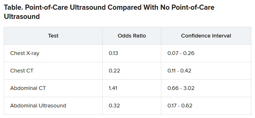Click the "0.11 - 0.42" confidence interval
The image size is (255, 118).
tap(179, 71)
